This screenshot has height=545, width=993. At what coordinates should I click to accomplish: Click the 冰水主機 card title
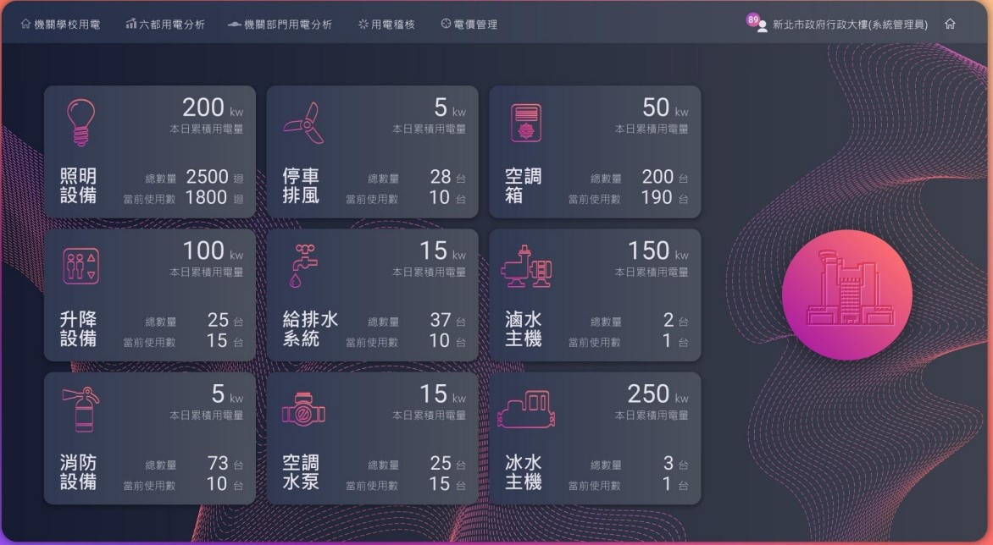point(523,471)
